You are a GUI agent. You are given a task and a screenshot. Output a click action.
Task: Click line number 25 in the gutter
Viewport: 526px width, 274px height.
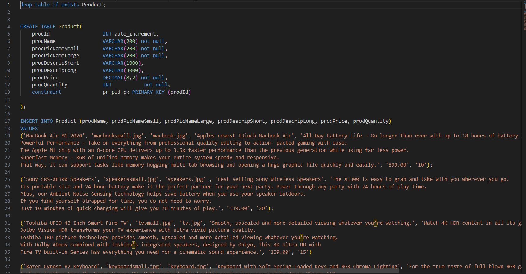pos(7,179)
